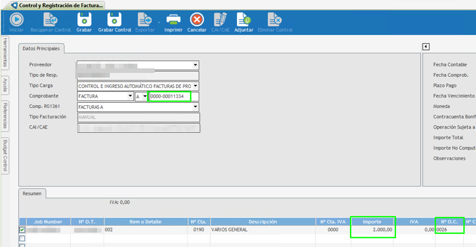
Task: Click the CAI/CAE text field
Action: tap(139, 128)
